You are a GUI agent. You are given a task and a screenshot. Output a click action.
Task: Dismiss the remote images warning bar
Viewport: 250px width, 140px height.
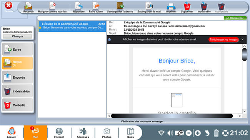[x=243, y=40]
